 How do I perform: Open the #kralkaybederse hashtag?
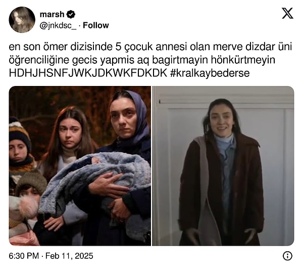click(x=210, y=73)
